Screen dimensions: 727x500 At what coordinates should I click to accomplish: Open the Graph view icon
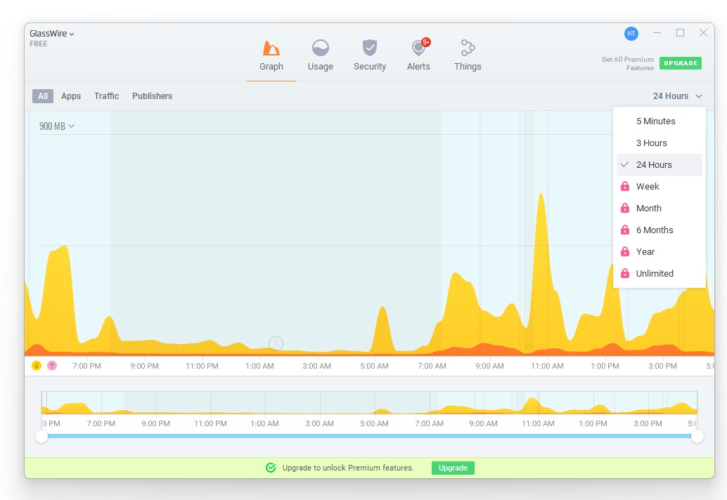(x=271, y=48)
